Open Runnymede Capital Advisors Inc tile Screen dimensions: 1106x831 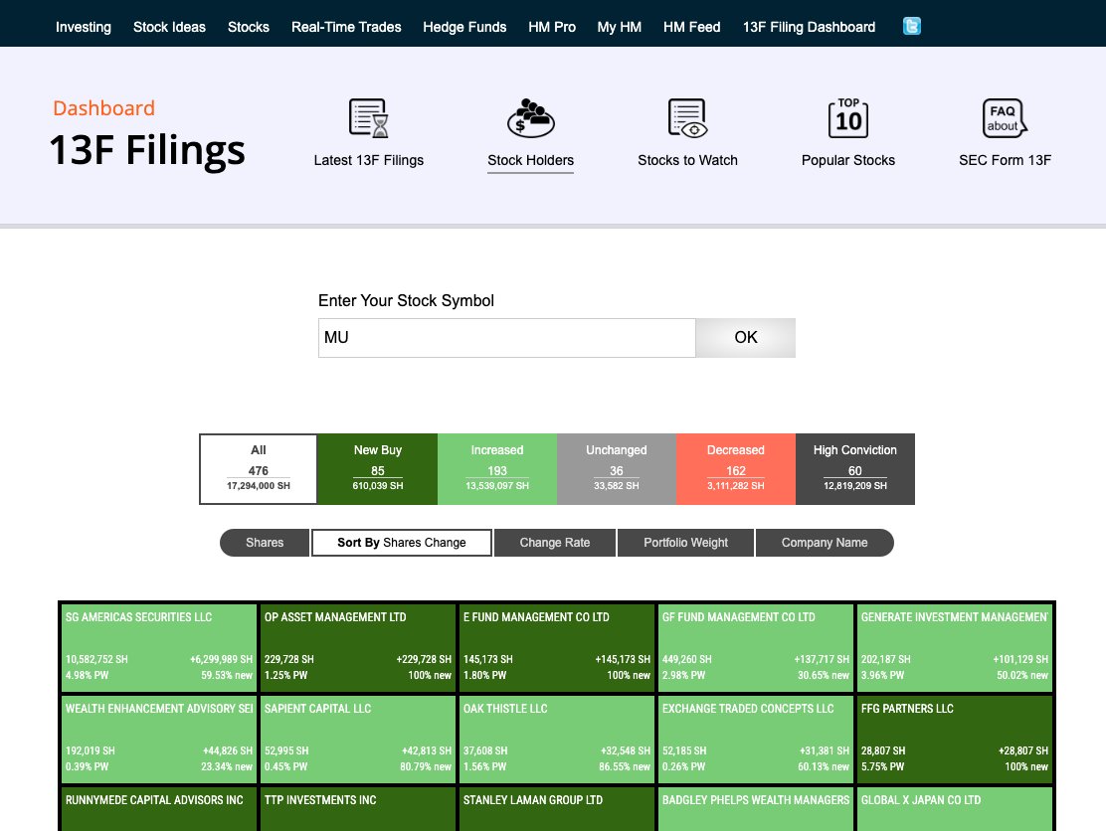pos(159,809)
